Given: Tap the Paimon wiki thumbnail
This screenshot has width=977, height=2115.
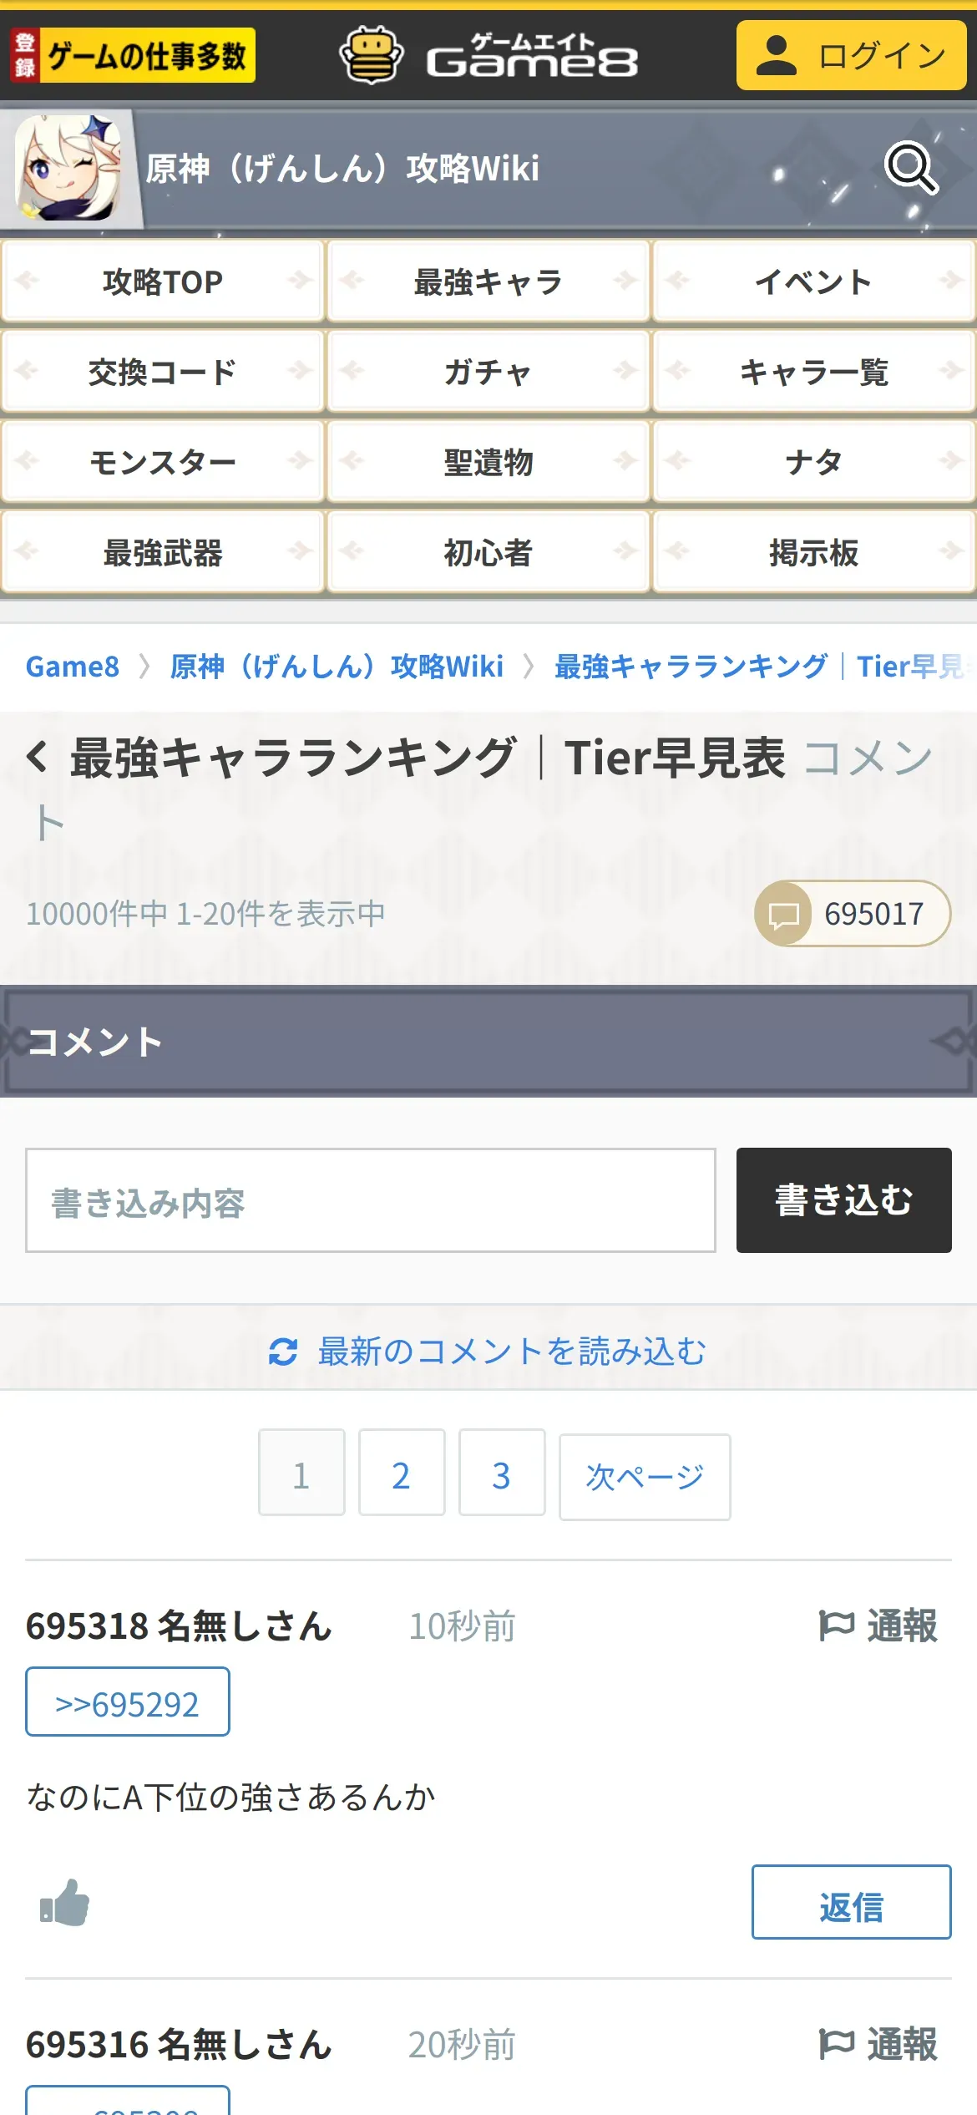Looking at the screenshot, I should click(68, 168).
